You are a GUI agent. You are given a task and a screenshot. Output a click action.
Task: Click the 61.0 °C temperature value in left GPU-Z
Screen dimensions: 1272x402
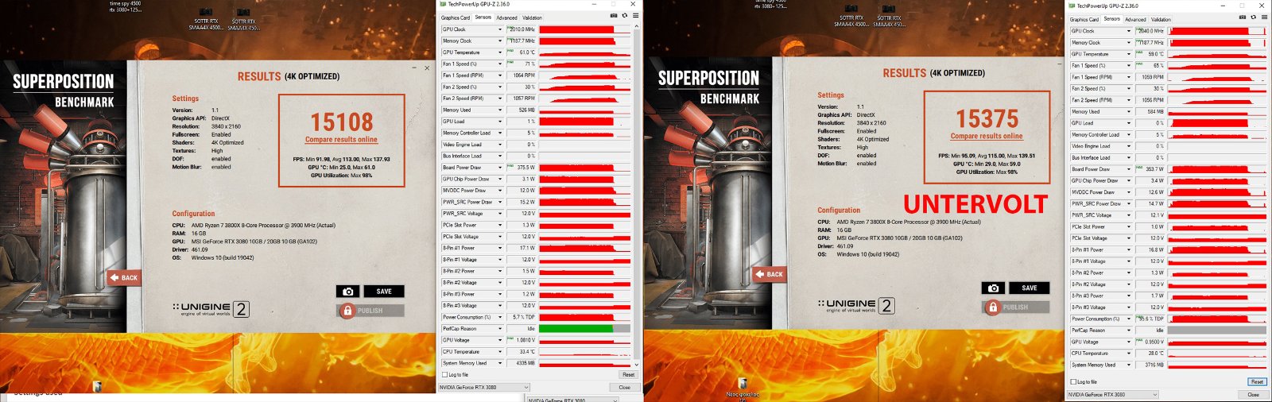tap(527, 52)
